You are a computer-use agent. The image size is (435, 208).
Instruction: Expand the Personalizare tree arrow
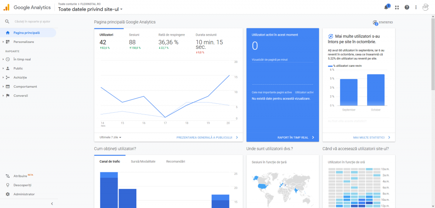click(x=3, y=42)
